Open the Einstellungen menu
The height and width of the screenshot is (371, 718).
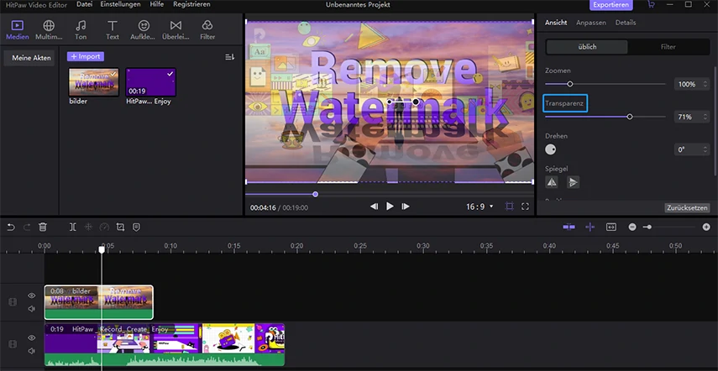pyautogui.click(x=120, y=4)
